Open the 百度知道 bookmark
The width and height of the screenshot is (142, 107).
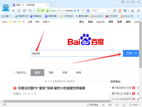[51, 16]
